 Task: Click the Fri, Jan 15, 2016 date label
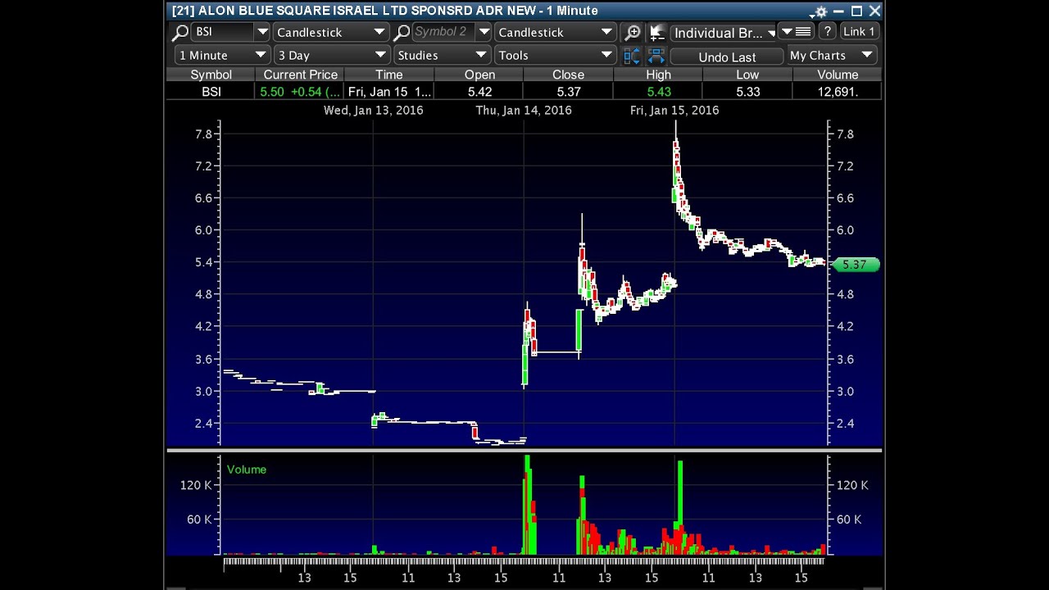point(674,110)
